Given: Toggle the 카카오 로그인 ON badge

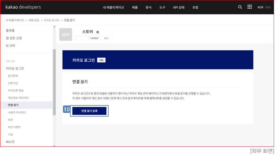Looking at the screenshot, I should 101,60.
